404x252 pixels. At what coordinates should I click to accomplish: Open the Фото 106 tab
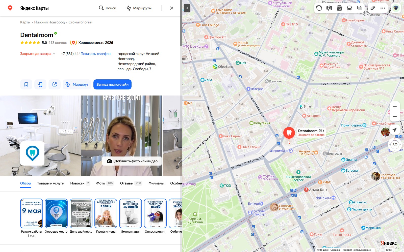tap(105, 183)
